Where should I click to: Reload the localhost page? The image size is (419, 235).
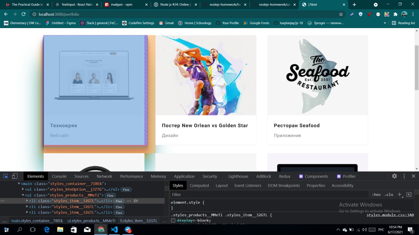[24, 14]
